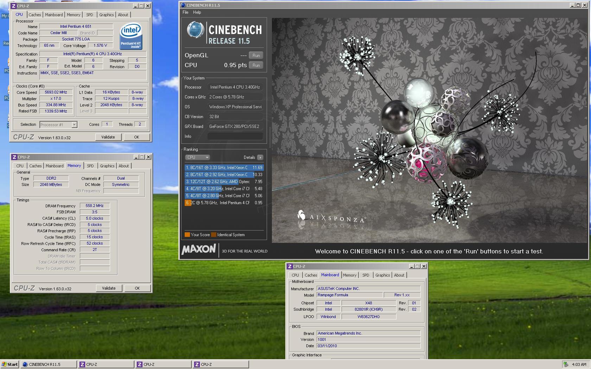Click the Cinebench panel splitter handle
This screenshot has height=369, width=591.
click(270, 137)
